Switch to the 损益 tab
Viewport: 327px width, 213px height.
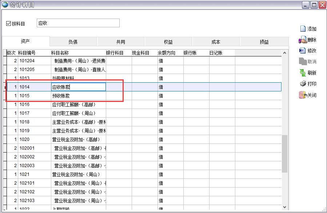[264, 42]
